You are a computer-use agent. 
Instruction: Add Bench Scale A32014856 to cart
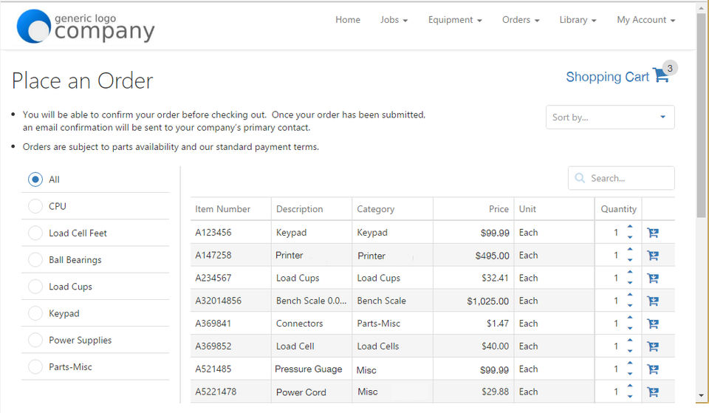pos(652,301)
